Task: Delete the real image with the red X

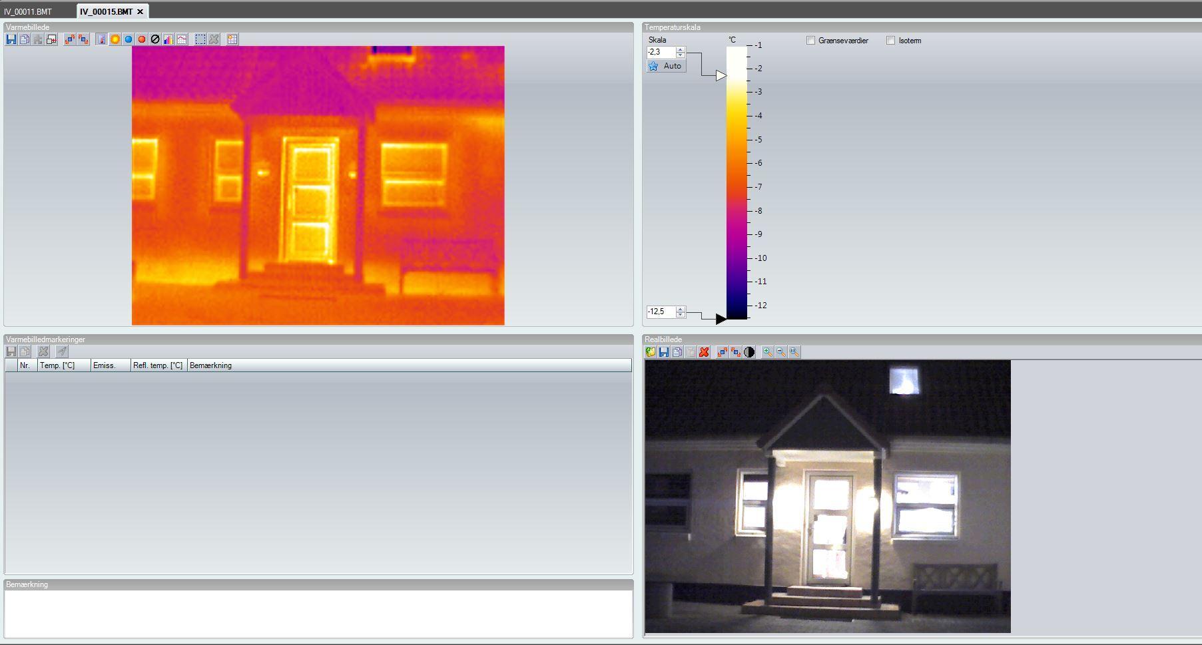Action: pyautogui.click(x=704, y=352)
